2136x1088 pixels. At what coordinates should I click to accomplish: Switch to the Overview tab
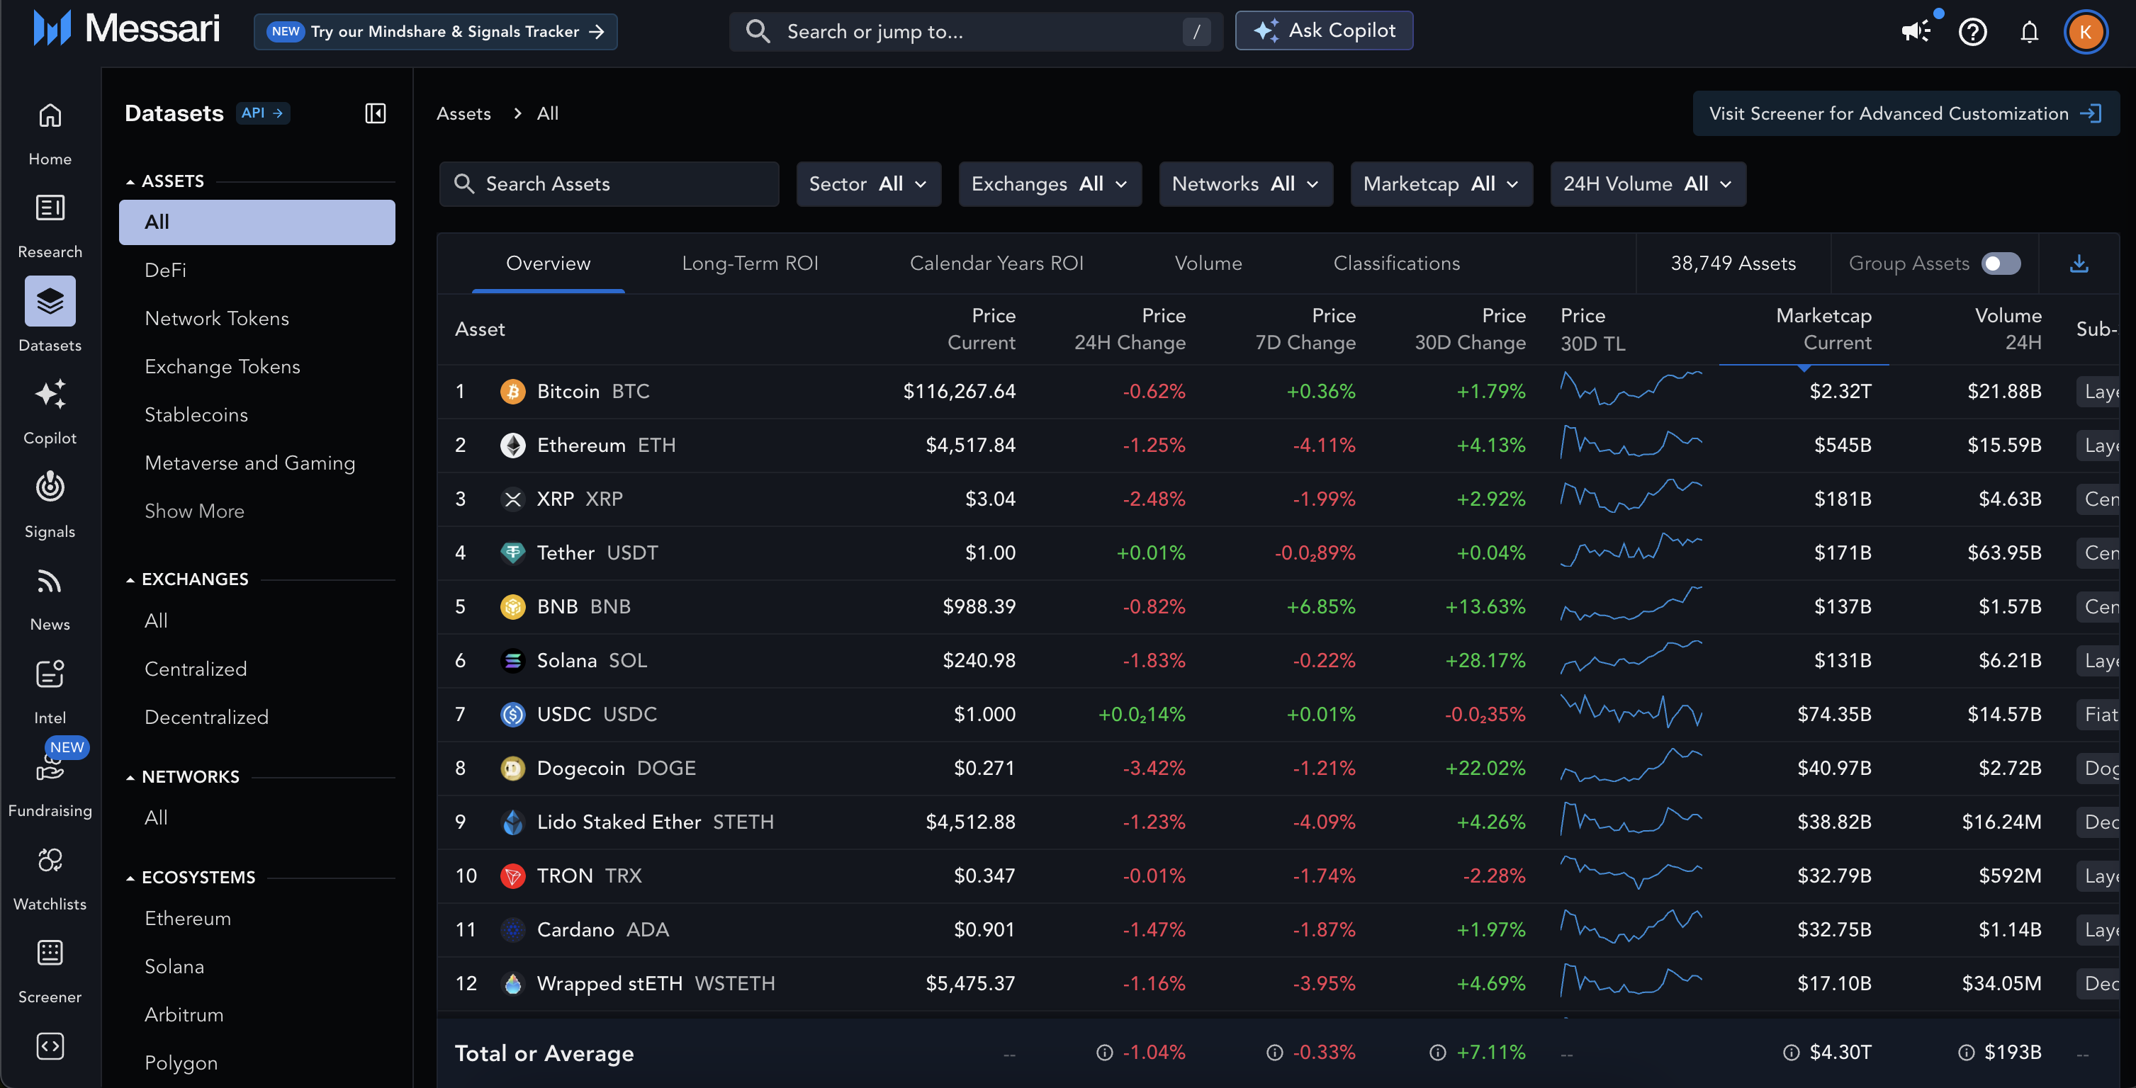coord(548,263)
